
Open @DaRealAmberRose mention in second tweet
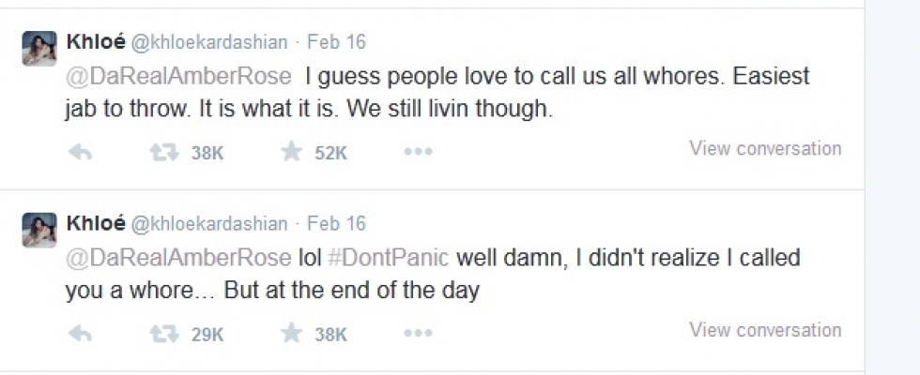click(178, 259)
